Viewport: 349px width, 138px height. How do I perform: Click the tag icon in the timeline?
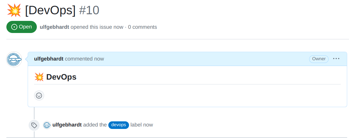(x=34, y=125)
